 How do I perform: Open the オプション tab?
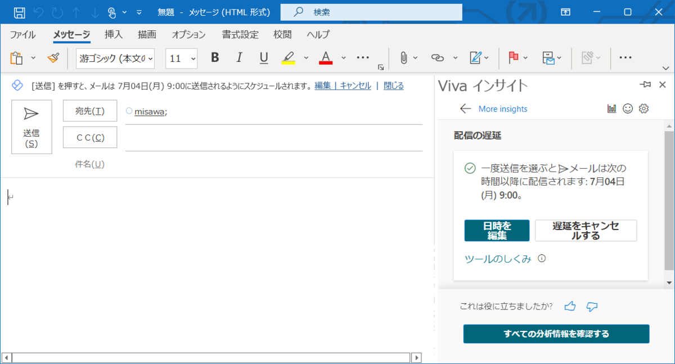(x=188, y=34)
